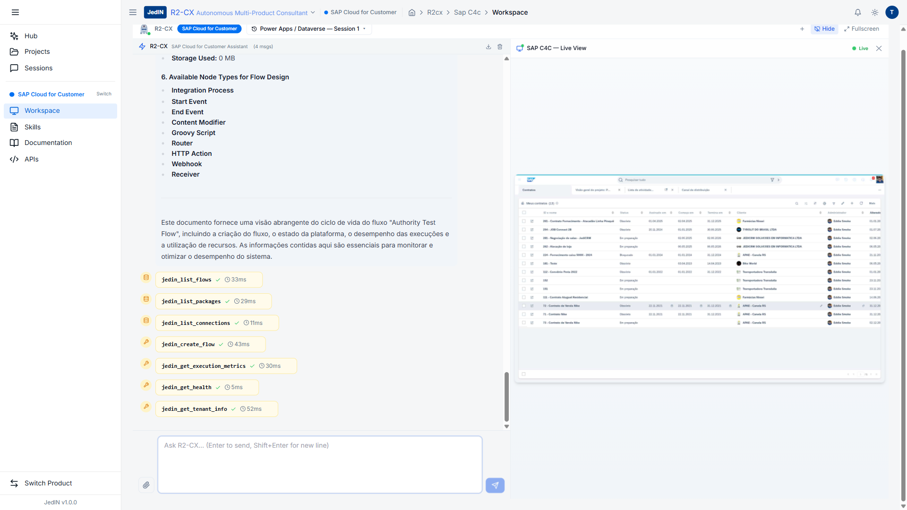The image size is (907, 510).
Task: Collapse sidebar using hamburger menu icon
Action: tap(15, 12)
